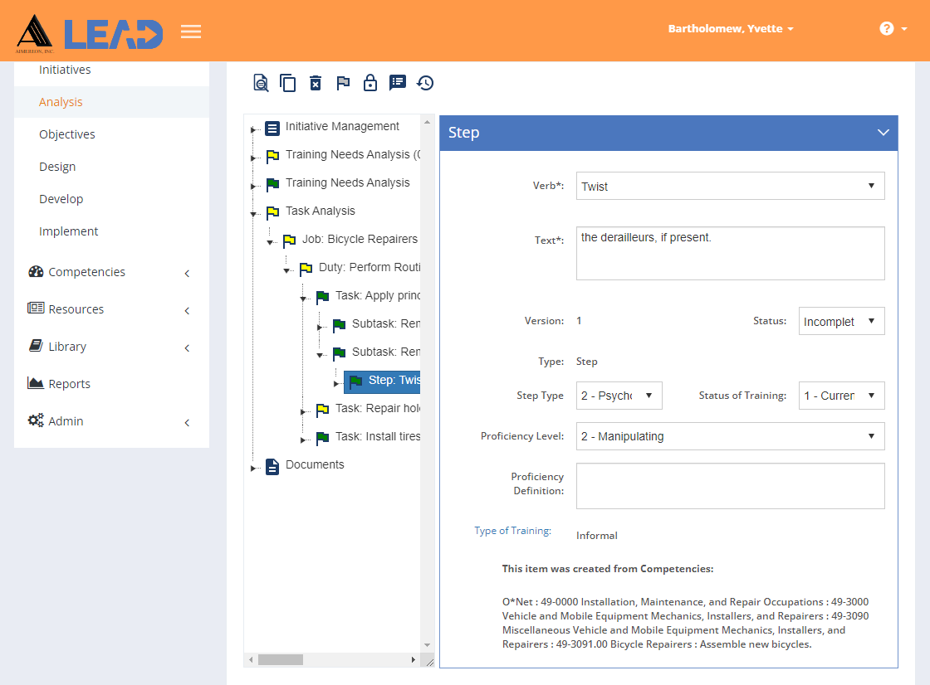Click the tree scroll right arrow
The width and height of the screenshot is (930, 685).
pos(414,659)
